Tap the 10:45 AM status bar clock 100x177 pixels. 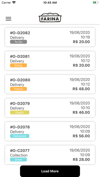[50, 3]
